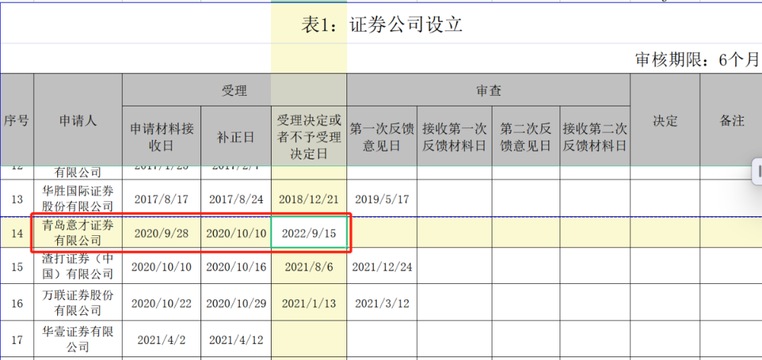Click row number 13 cell

point(17,199)
